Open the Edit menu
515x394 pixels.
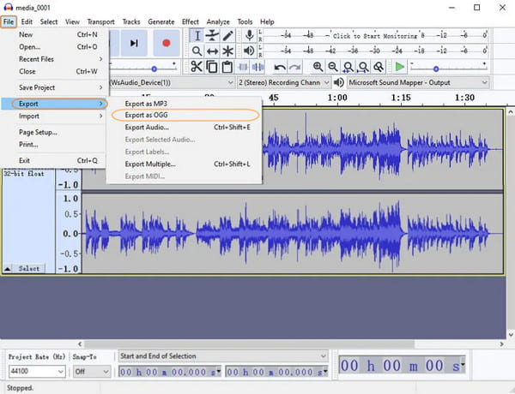tap(27, 22)
